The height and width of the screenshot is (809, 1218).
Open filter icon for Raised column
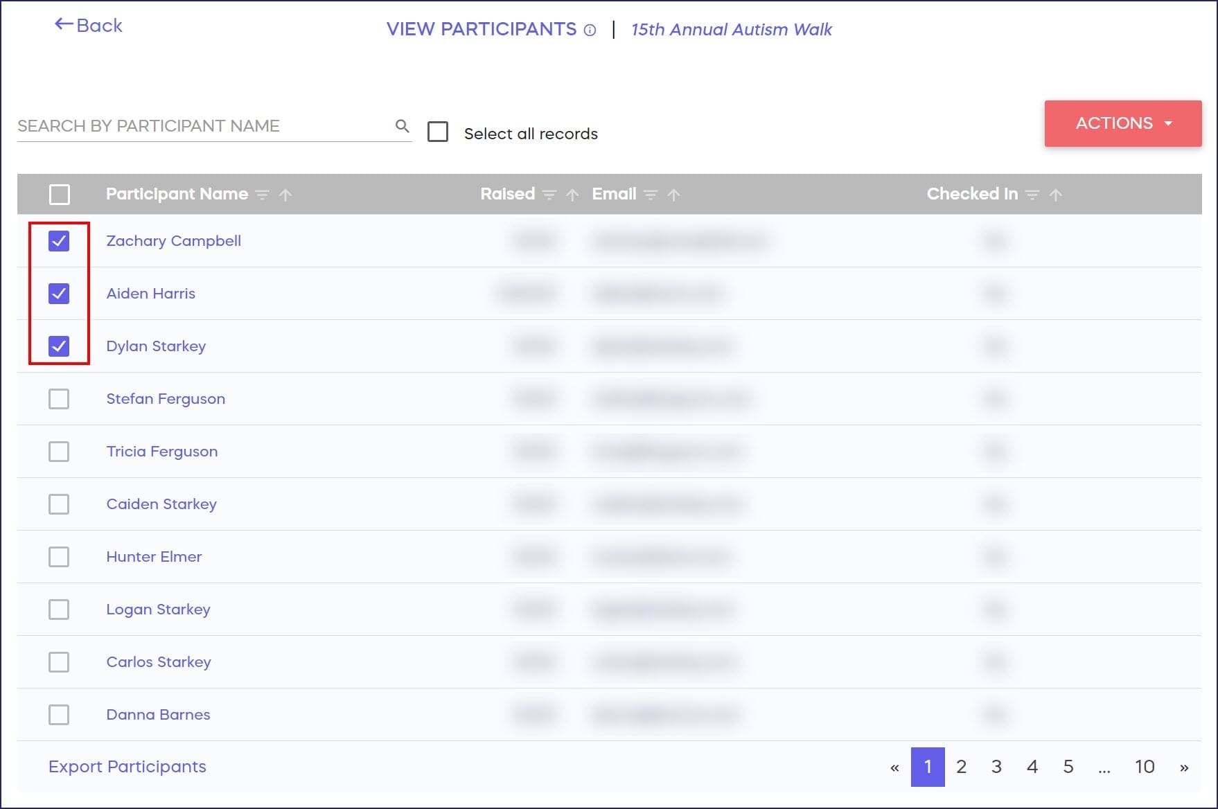(x=549, y=195)
